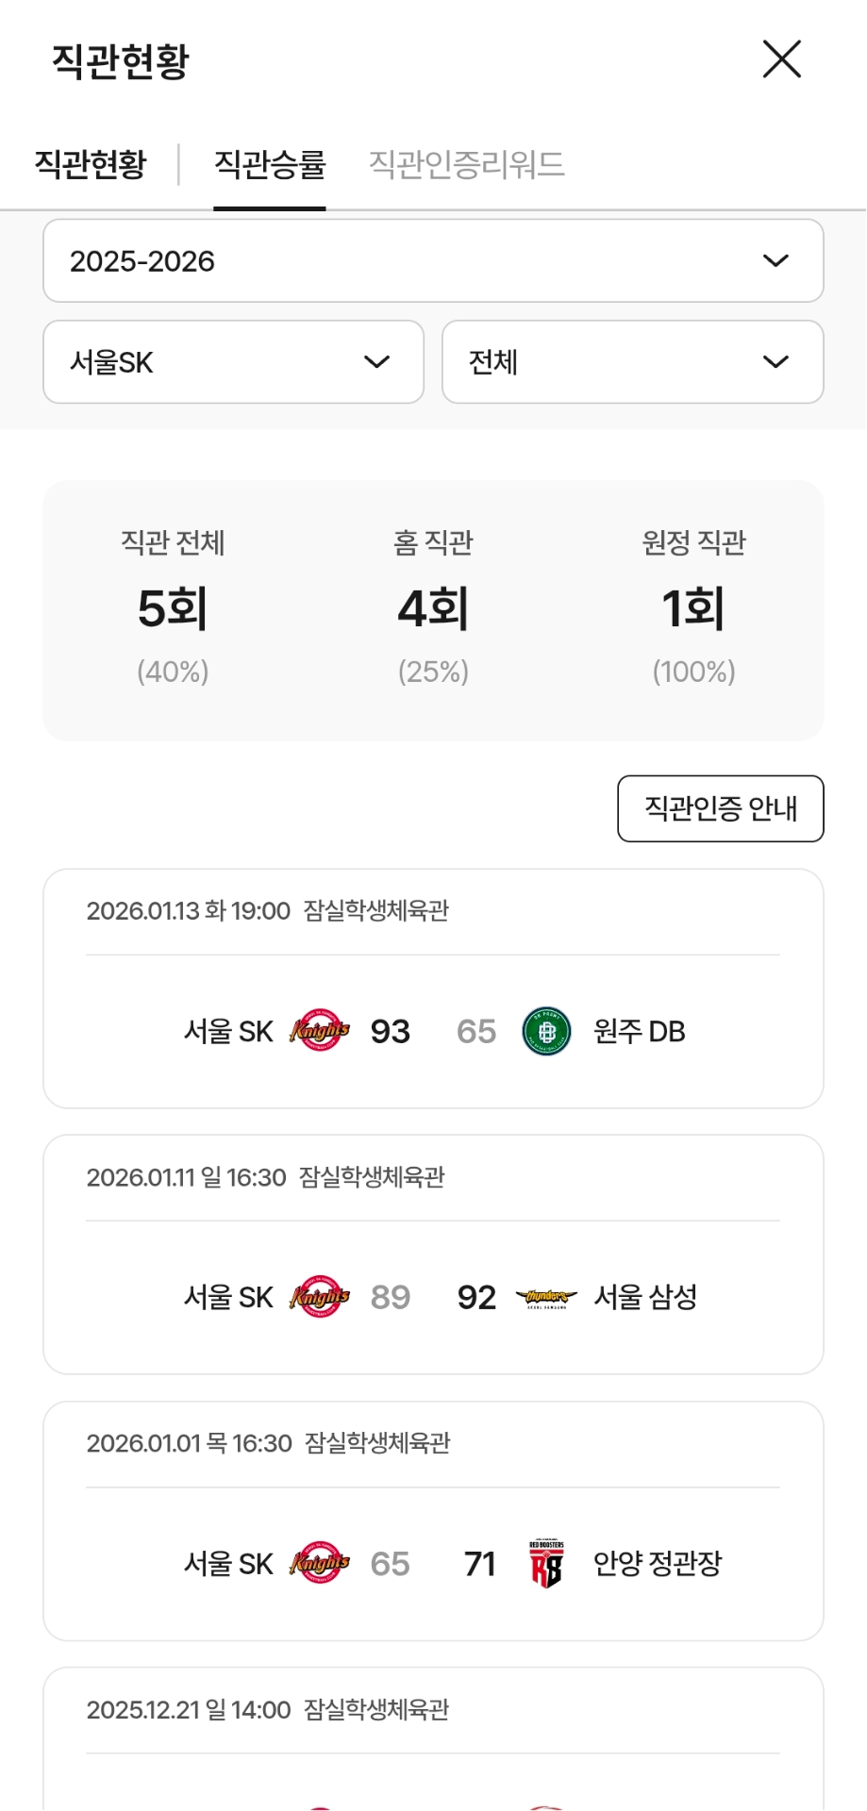Select the 직관 전체 5회 stat
Viewport: 867px width, 1811px height.
pos(173,608)
